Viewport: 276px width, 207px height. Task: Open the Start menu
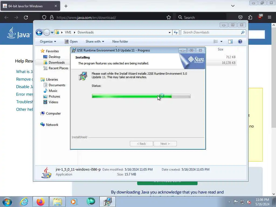pos(7,202)
